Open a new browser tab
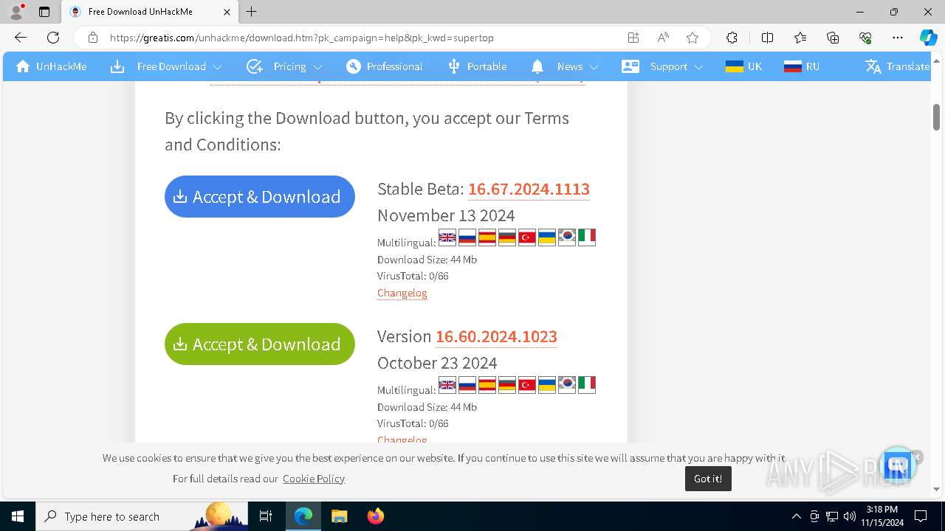Screen dimensions: 945x531 coord(252,12)
